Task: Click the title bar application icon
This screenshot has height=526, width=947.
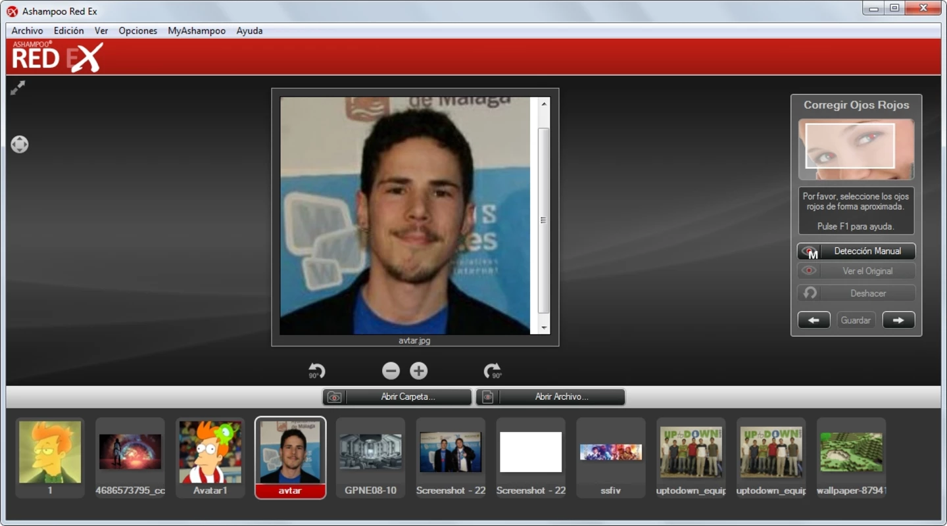Action: tap(12, 11)
